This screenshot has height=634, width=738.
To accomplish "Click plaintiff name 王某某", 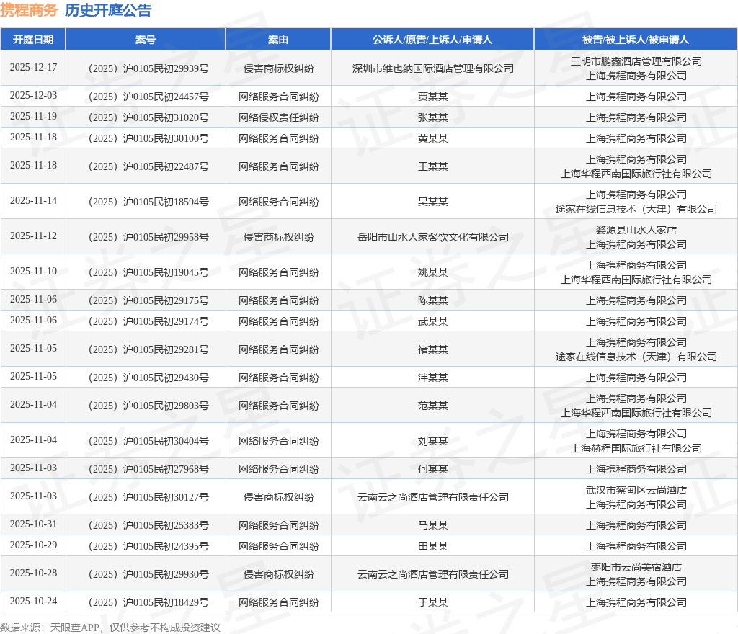I will 433,166.
